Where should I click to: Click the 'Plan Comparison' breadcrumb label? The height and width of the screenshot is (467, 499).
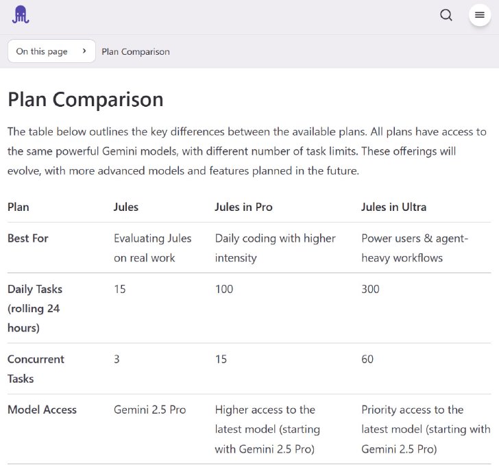136,51
